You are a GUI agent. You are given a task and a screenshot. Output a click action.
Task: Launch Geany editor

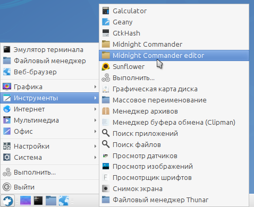[174, 22]
